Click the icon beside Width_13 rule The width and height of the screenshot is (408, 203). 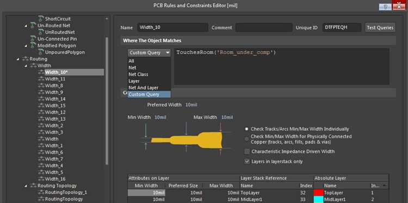pos(41,119)
